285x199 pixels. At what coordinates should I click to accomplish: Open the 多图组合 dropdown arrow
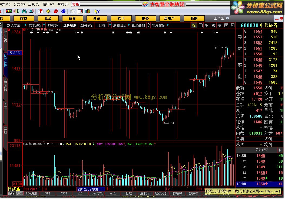(x=129, y=25)
